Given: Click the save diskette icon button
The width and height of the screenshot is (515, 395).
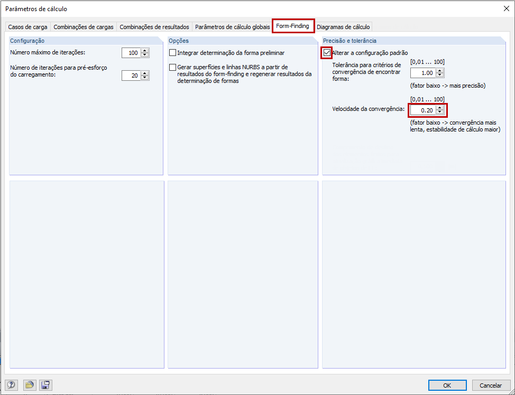Looking at the screenshot, I should click(x=45, y=385).
